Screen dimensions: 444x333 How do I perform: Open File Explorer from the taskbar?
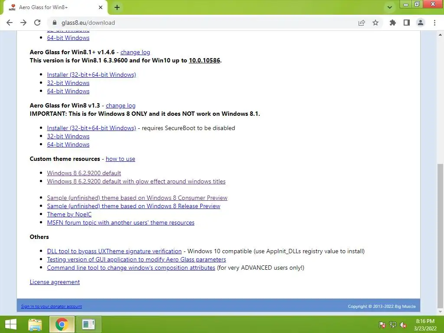point(35,324)
